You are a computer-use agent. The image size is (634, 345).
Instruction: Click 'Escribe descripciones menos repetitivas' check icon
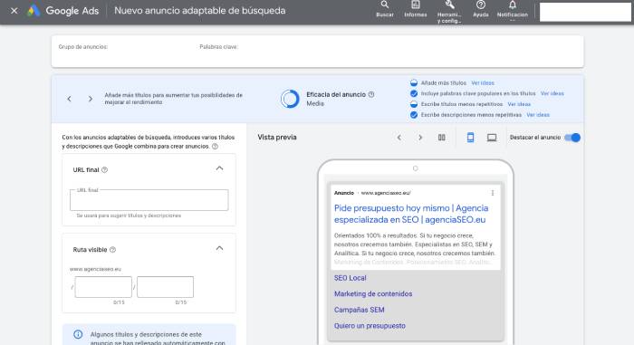414,115
